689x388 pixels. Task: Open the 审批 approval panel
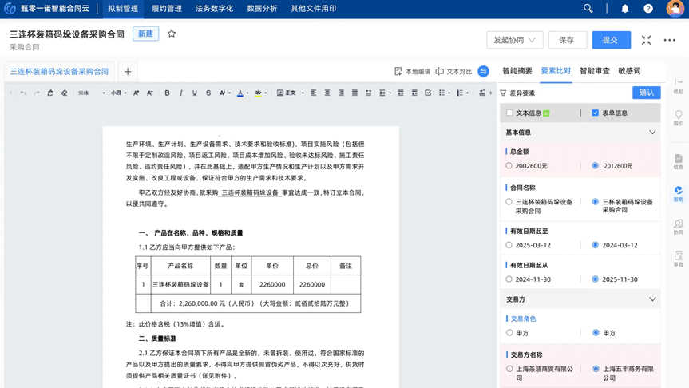click(679, 259)
